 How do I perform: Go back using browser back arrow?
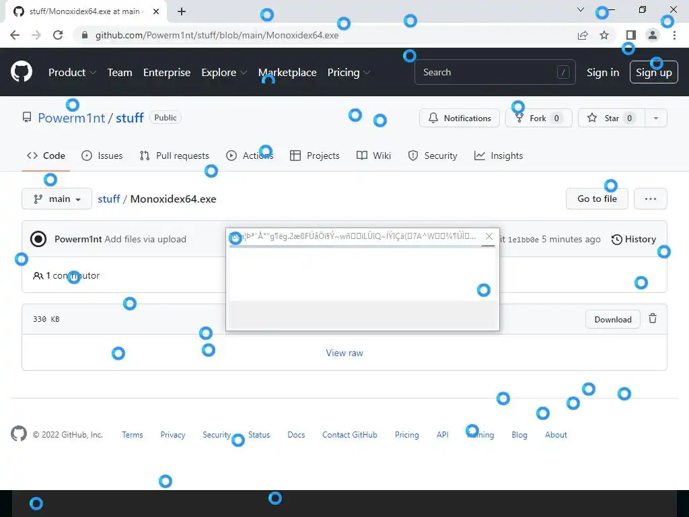(x=15, y=35)
